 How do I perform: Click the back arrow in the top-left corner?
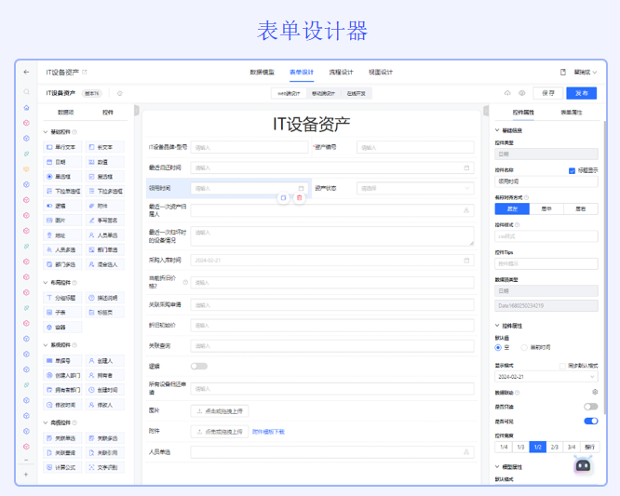pyautogui.click(x=26, y=72)
